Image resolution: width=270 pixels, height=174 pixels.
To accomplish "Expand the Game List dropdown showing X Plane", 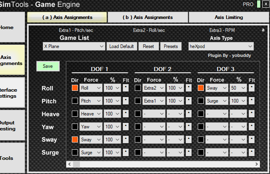I will coord(74,46).
